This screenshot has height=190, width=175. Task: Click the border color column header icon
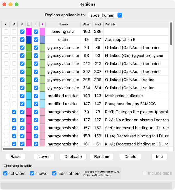[x=29, y=24]
